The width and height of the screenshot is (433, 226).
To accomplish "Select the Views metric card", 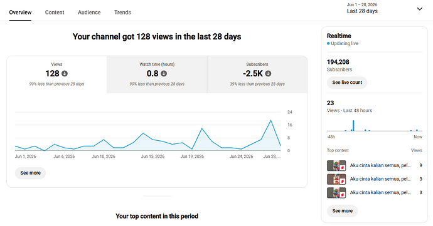I will [x=56, y=74].
